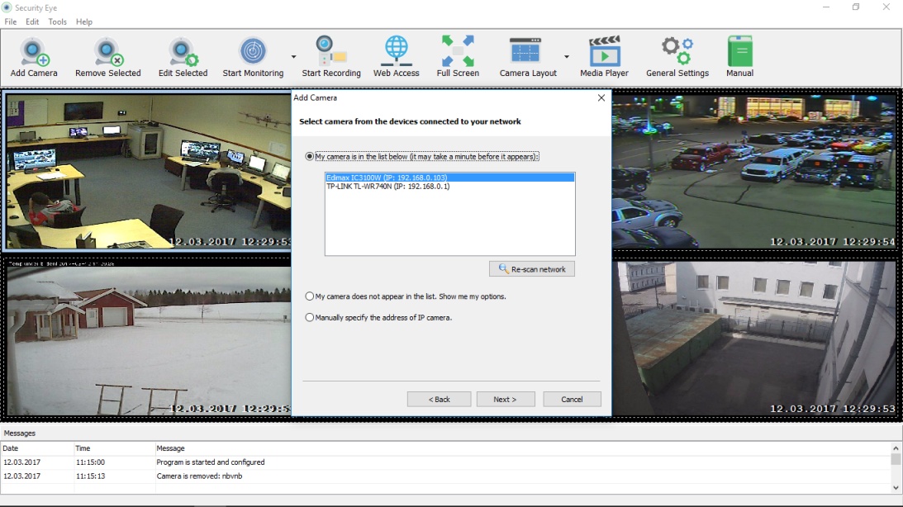Select 'My camera is in the list below'
Screen dimensions: 903x507
(311, 156)
